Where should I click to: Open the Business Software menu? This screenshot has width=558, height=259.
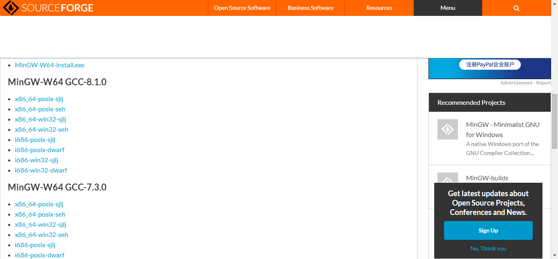click(x=310, y=8)
